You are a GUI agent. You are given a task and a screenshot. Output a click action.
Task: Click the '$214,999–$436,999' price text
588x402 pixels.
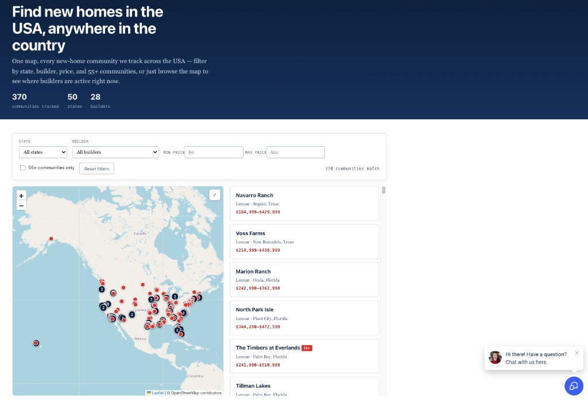(258, 250)
